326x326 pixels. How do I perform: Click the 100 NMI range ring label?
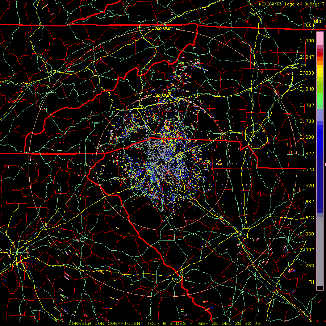[163, 29]
